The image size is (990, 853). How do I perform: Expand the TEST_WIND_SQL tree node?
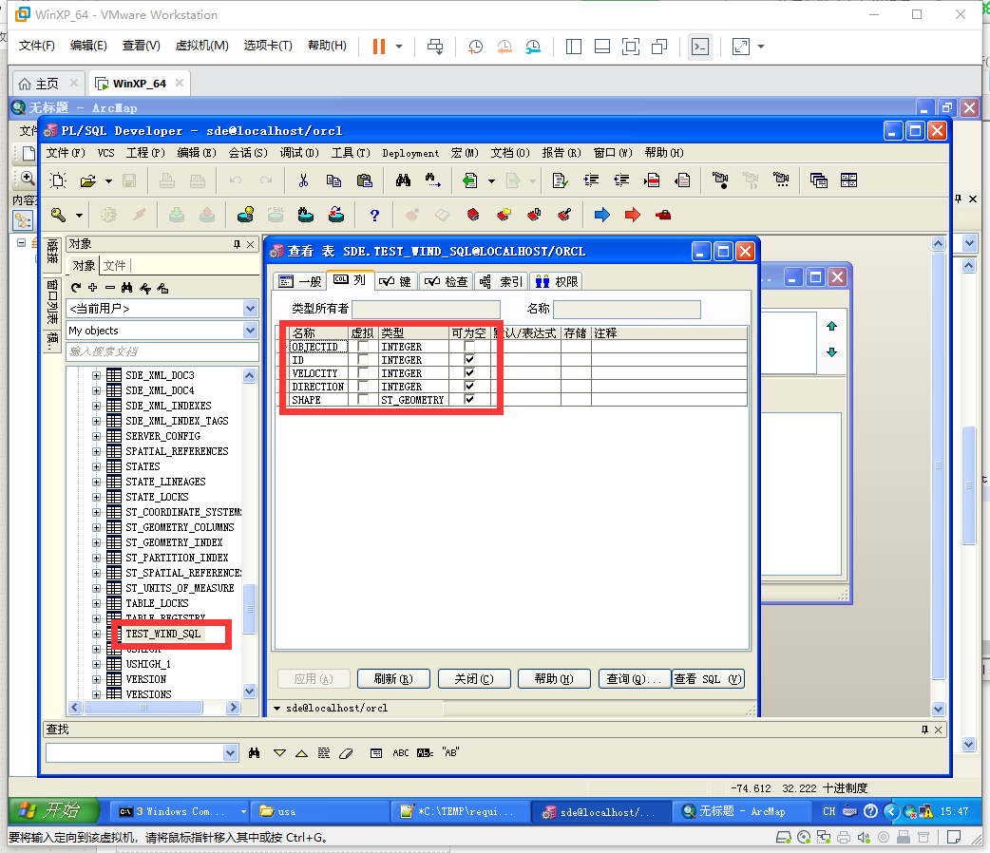point(96,634)
